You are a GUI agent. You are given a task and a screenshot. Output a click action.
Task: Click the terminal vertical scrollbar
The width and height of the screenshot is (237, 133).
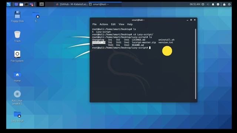(196, 64)
